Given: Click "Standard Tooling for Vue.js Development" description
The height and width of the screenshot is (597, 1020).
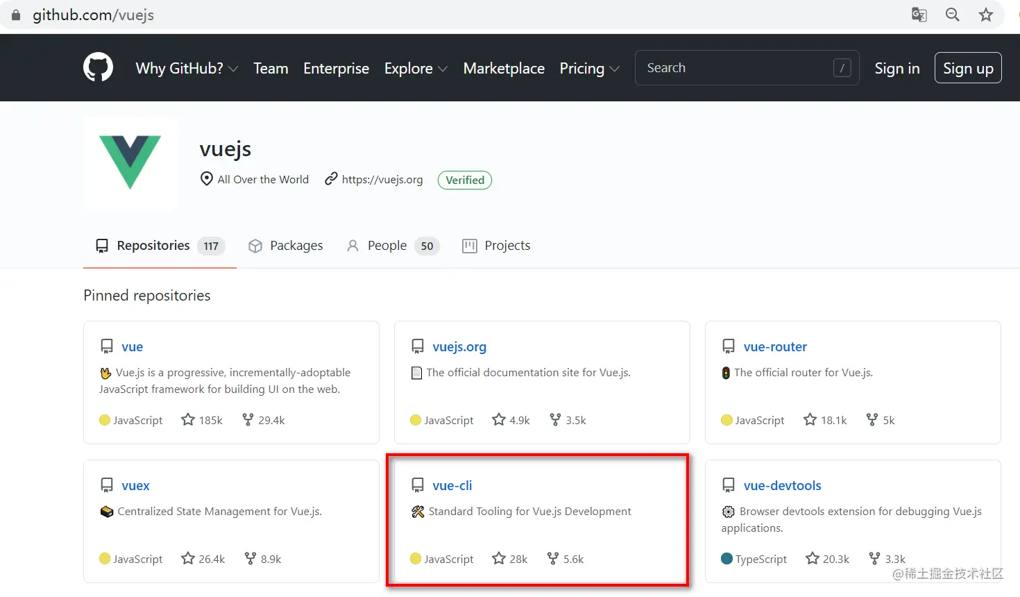Looking at the screenshot, I should coord(530,512).
